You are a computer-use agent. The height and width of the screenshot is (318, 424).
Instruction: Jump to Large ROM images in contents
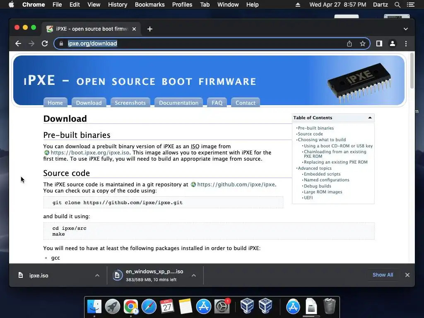(x=323, y=192)
